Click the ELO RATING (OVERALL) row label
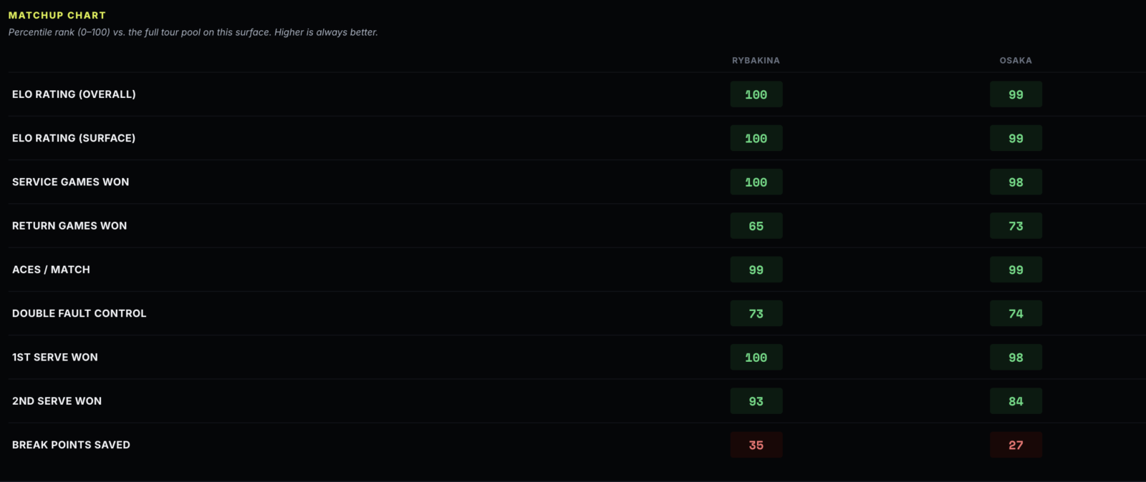The width and height of the screenshot is (1146, 482). click(74, 94)
